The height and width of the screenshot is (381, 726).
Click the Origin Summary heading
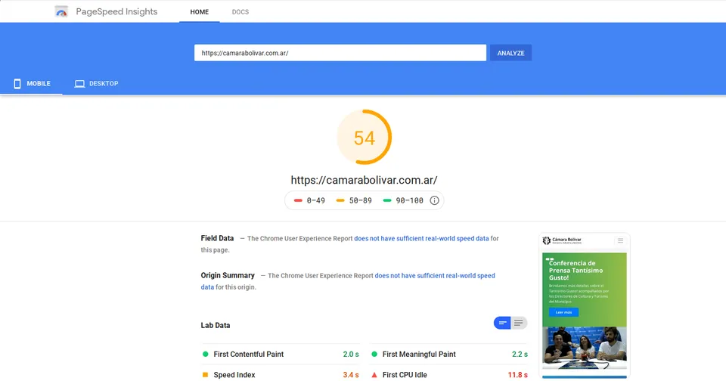point(228,275)
